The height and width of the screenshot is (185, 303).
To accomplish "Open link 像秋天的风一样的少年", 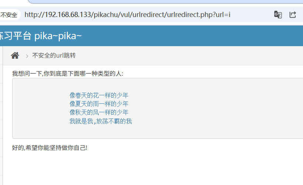I will coord(99,112).
